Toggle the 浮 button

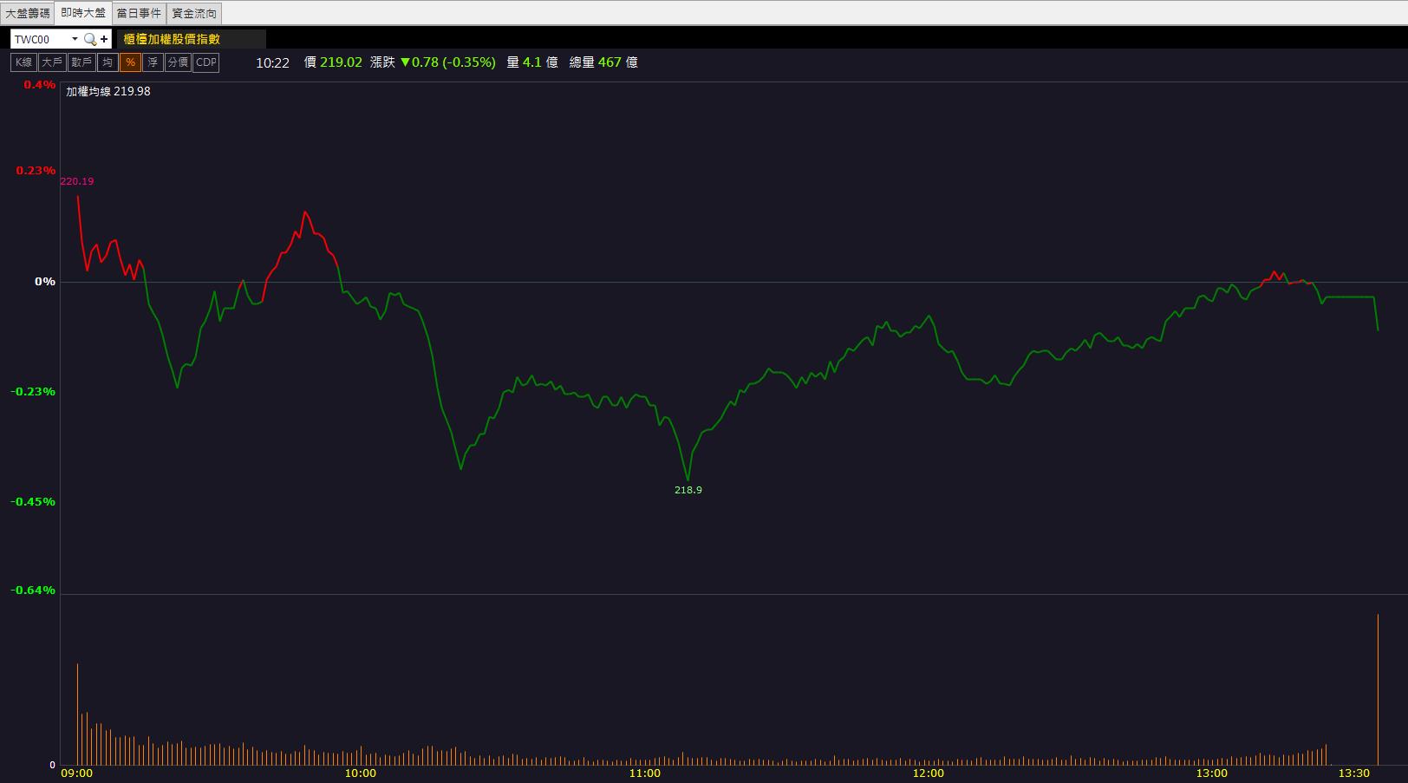[x=153, y=62]
